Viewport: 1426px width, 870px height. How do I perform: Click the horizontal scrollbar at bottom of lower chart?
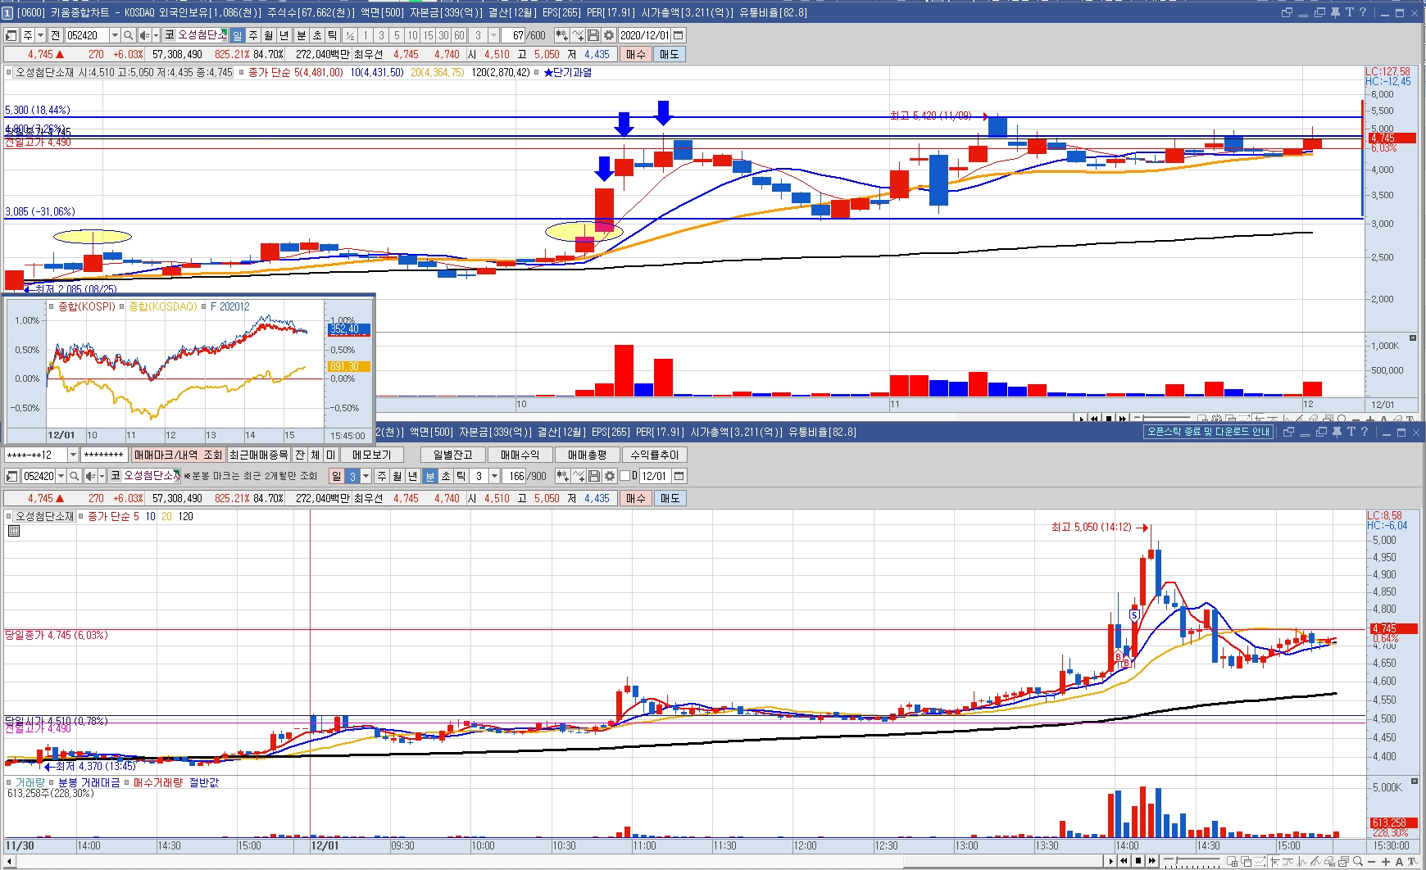pyautogui.click(x=553, y=861)
